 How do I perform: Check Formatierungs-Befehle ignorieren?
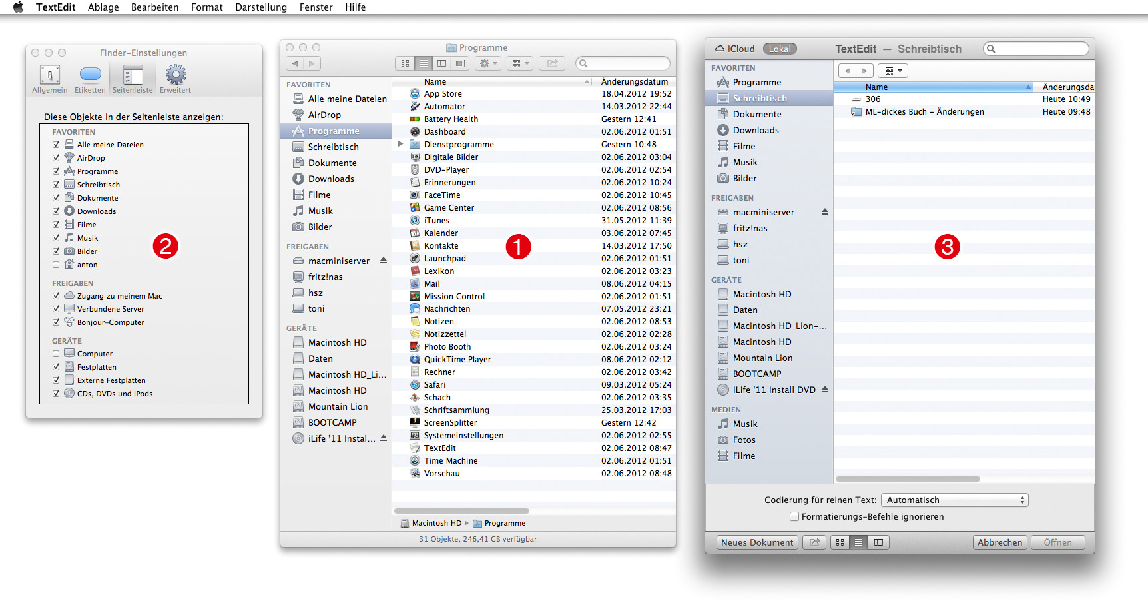click(x=794, y=516)
